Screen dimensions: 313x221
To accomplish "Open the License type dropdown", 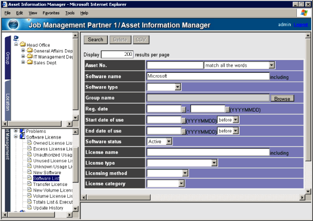I will [x=214, y=163].
